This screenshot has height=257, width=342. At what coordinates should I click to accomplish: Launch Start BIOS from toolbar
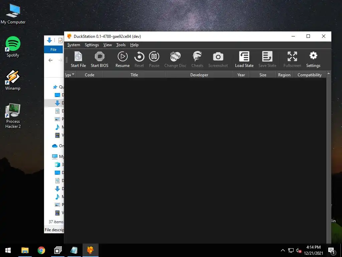coord(100,59)
